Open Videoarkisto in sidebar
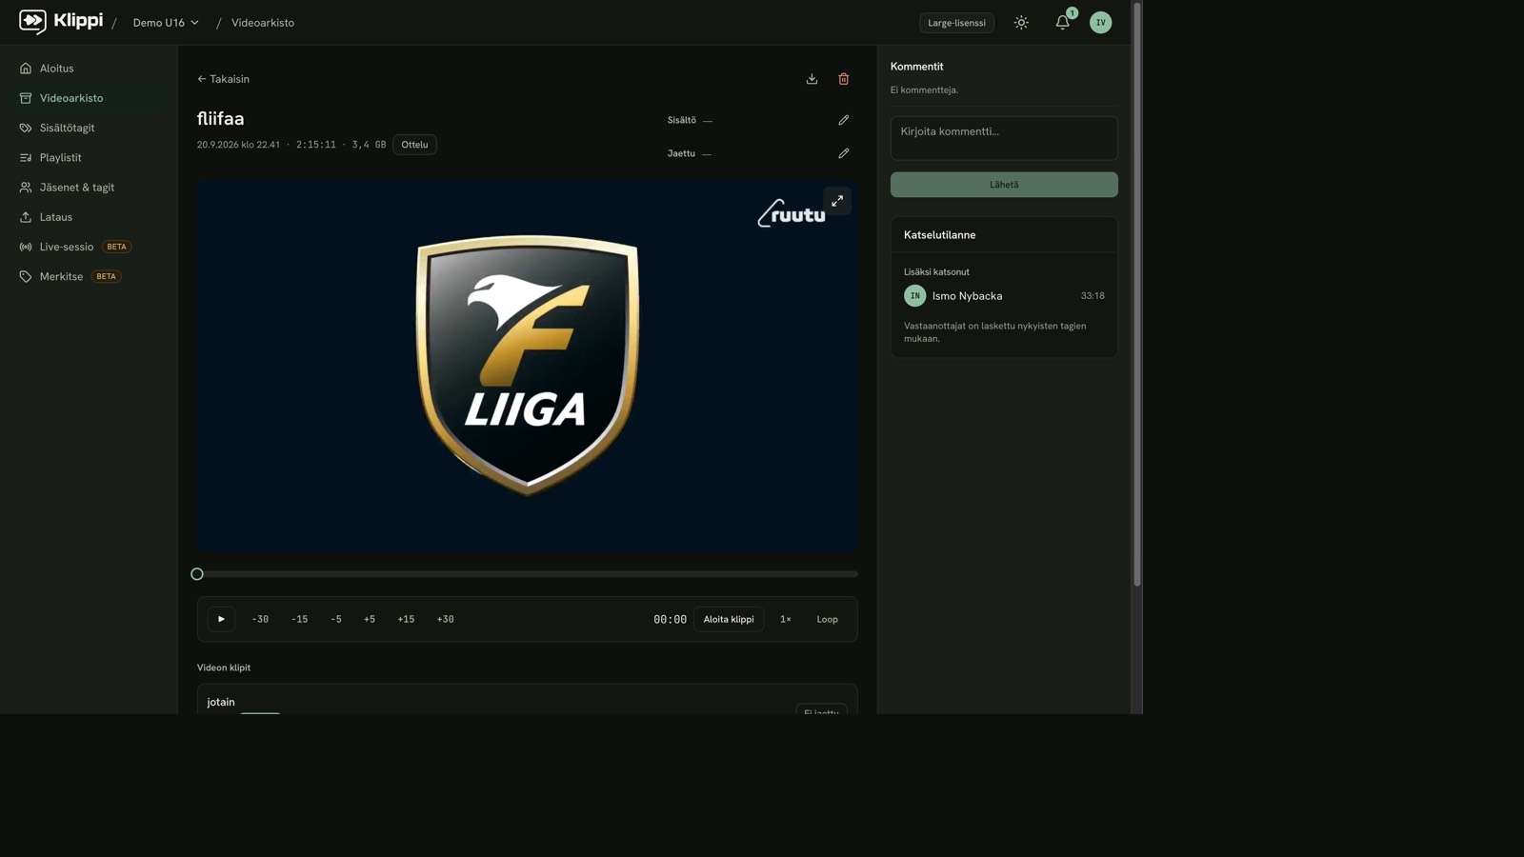 coord(89,98)
